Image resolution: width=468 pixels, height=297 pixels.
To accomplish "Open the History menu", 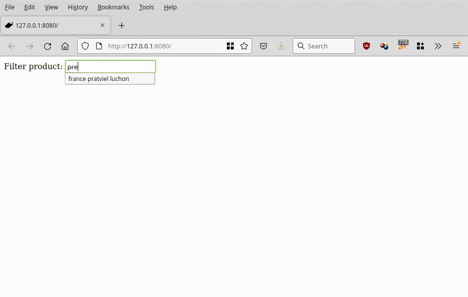I will (78, 7).
